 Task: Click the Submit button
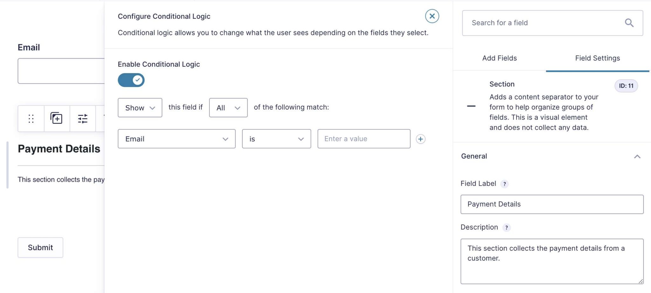click(40, 247)
